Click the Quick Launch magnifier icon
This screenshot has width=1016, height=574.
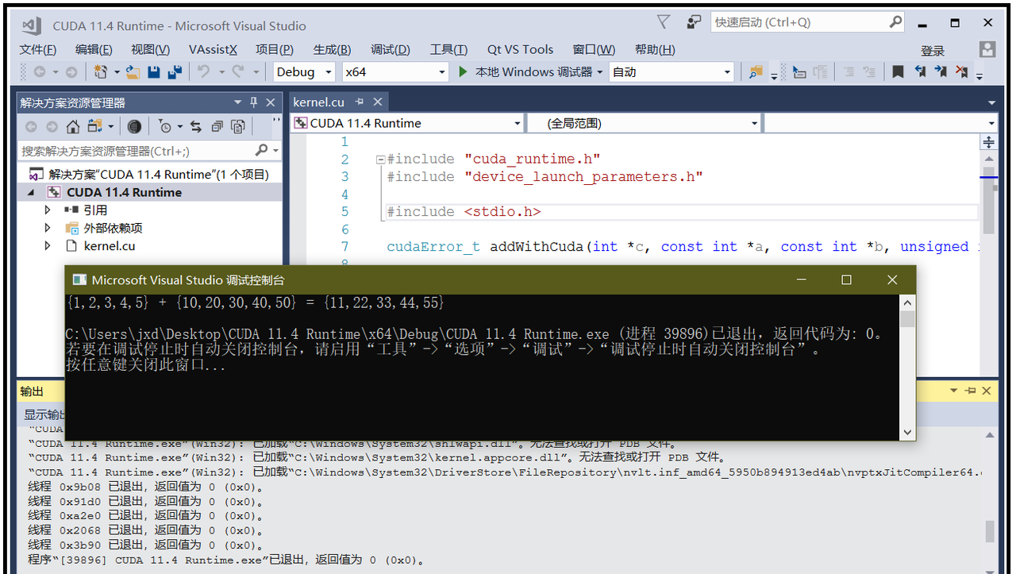(895, 22)
